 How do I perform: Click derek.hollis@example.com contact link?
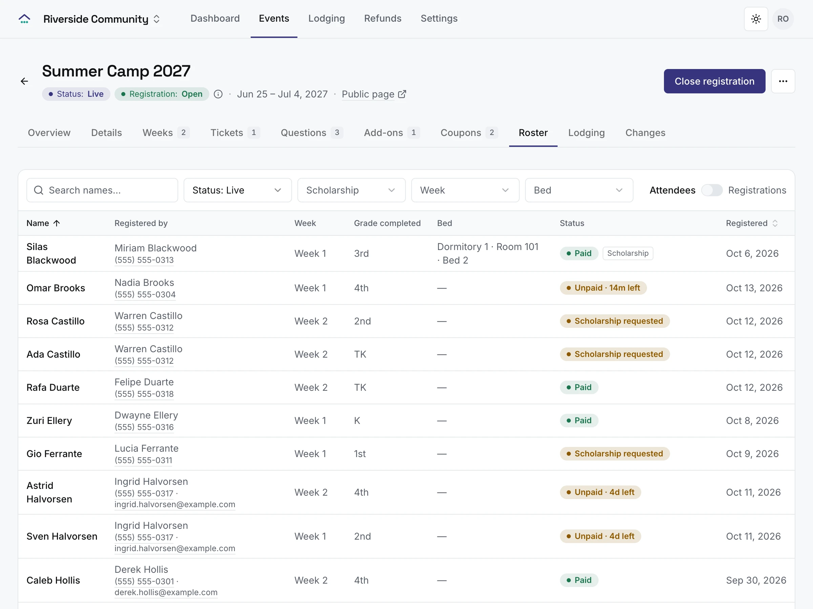point(166,592)
